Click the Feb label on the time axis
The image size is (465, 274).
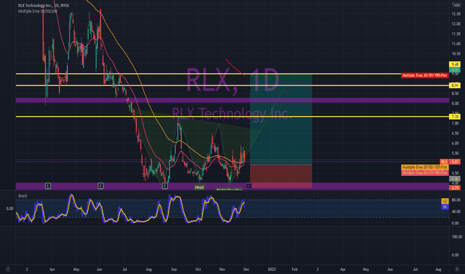click(x=294, y=269)
